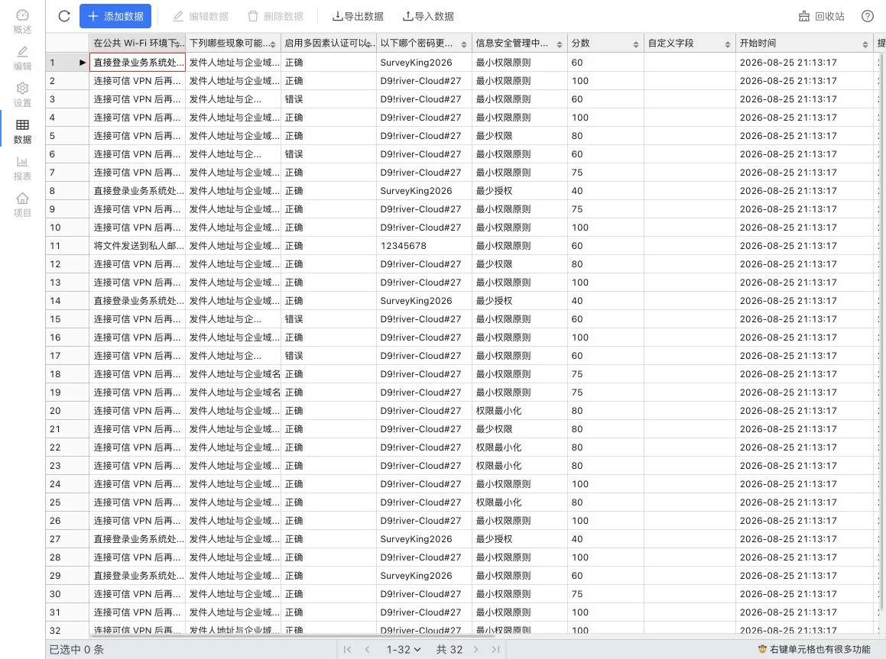
Task: Sort by the 开始时间 column arrows
Action: 865,44
